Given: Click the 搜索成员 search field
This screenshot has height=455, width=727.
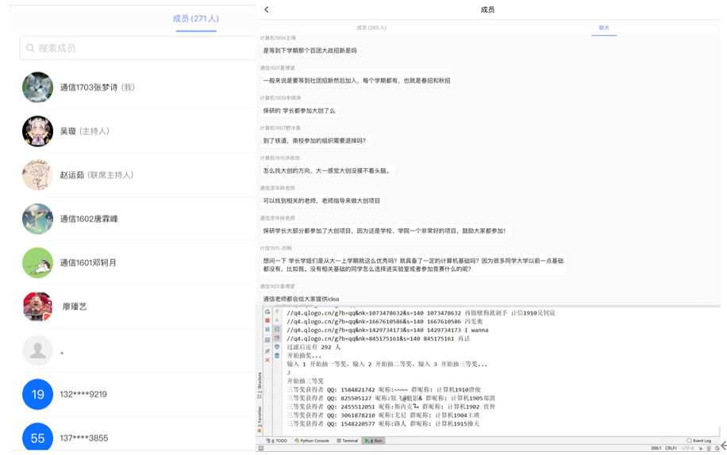Looking at the screenshot, I should 135,48.
